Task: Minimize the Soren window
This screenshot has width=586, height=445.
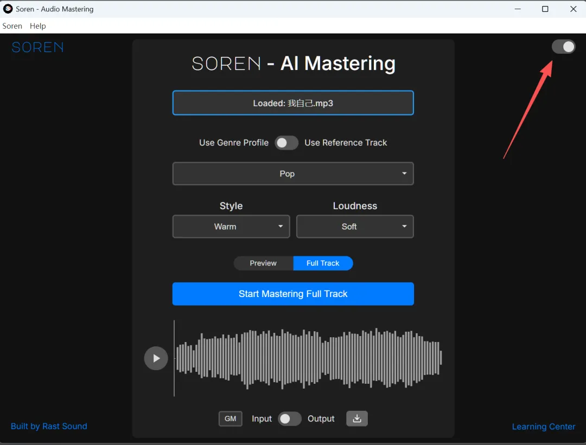Action: click(518, 9)
